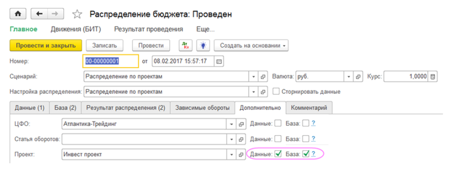Open the Движения (БИТ) section
Screen dimensions: 466x172
point(76,29)
